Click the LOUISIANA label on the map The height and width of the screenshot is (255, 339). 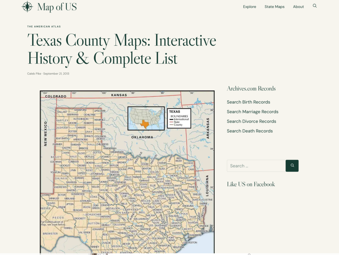click(207, 185)
